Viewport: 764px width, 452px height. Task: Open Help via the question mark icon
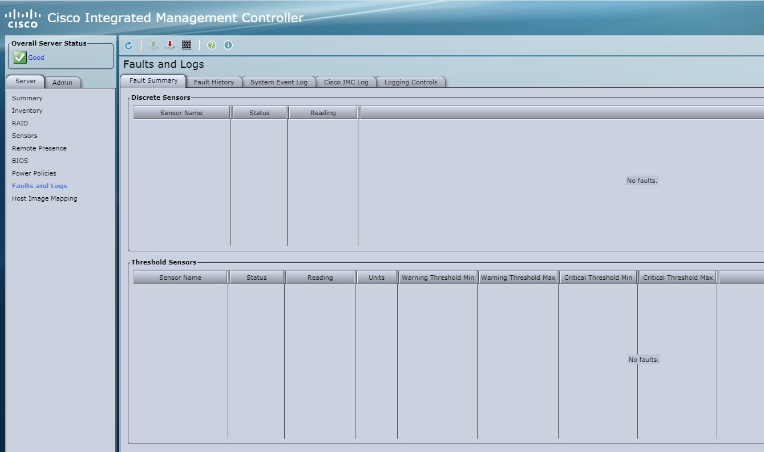pyautogui.click(x=212, y=45)
